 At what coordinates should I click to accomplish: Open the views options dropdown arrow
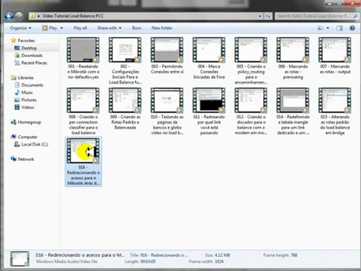[x=328, y=28]
